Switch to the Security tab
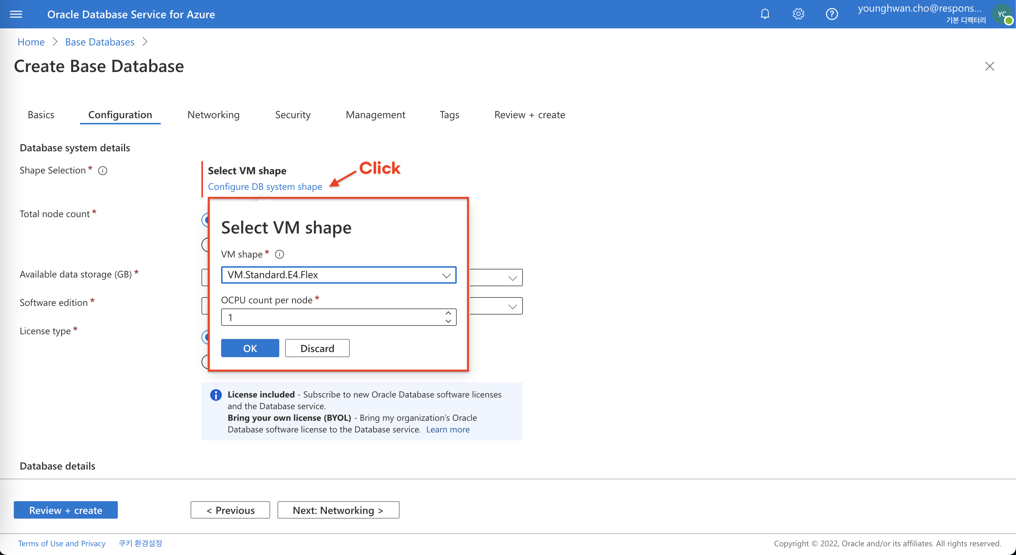 pyautogui.click(x=293, y=115)
